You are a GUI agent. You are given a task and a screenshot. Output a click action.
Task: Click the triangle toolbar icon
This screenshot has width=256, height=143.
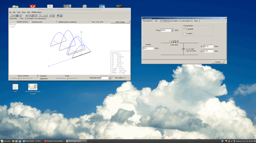[46, 16]
